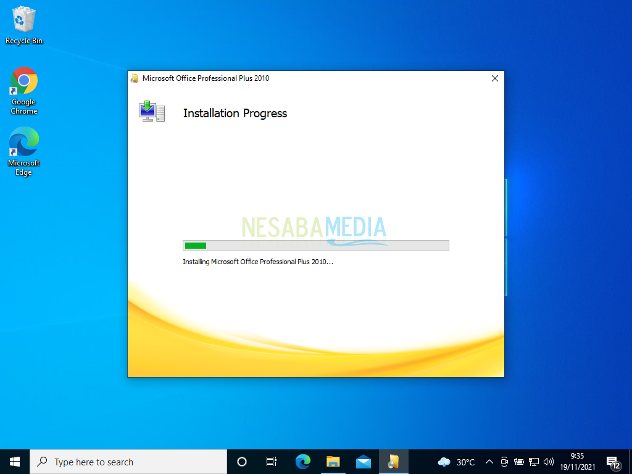The width and height of the screenshot is (632, 474).
Task: Click the battery power icon
Action: [x=518, y=461]
